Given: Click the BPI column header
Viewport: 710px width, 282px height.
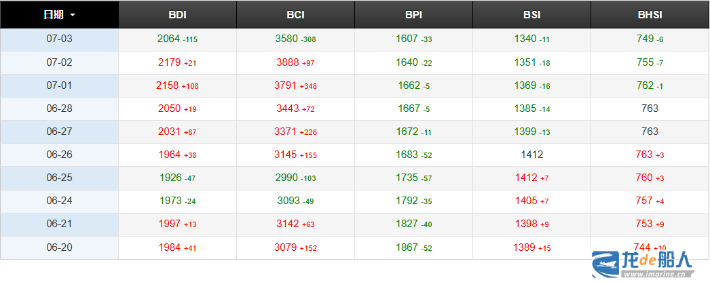Looking at the screenshot, I should (413, 14).
